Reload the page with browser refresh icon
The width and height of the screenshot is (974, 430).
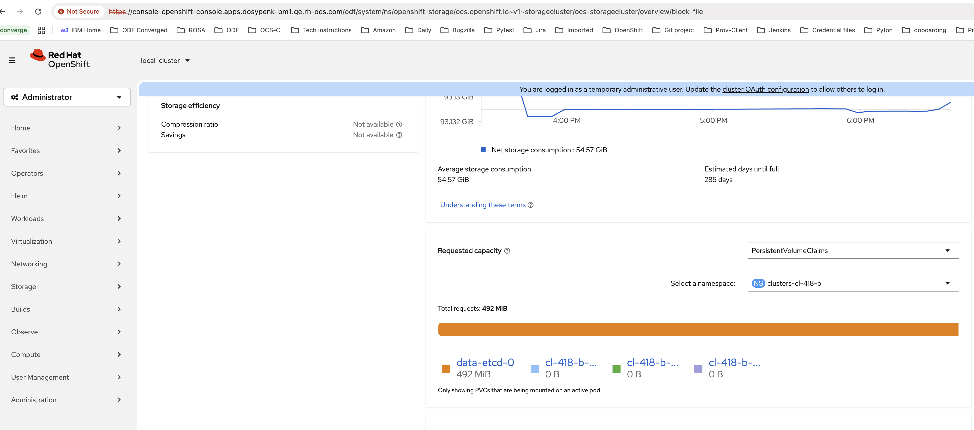pos(38,12)
